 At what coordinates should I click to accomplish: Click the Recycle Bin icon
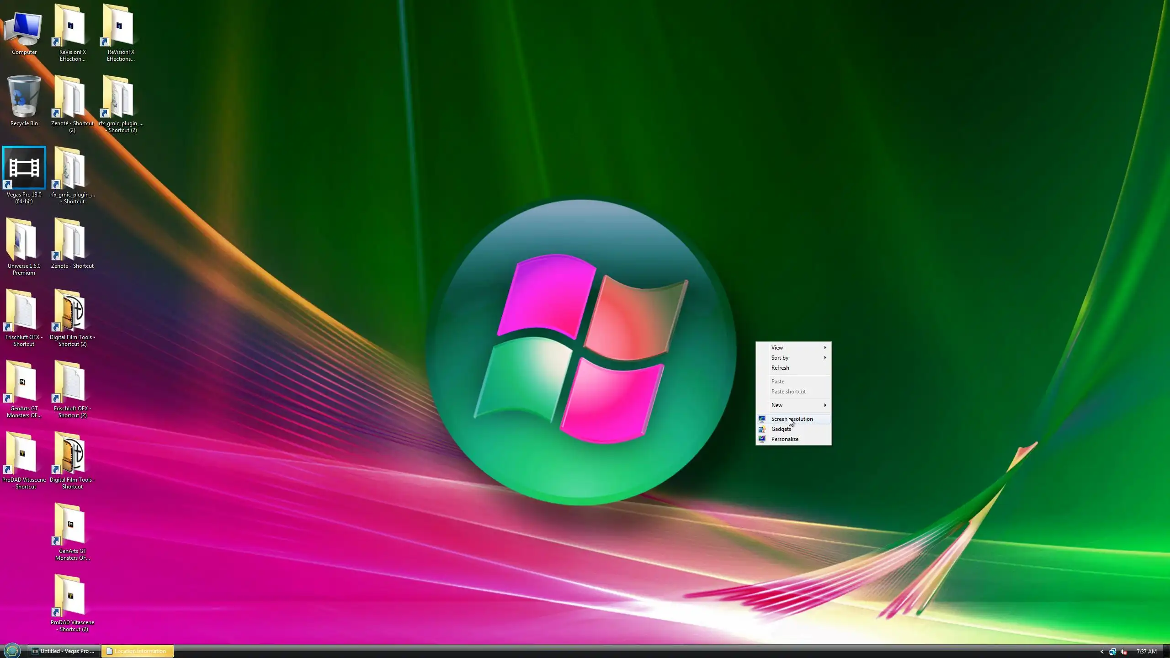(24, 97)
